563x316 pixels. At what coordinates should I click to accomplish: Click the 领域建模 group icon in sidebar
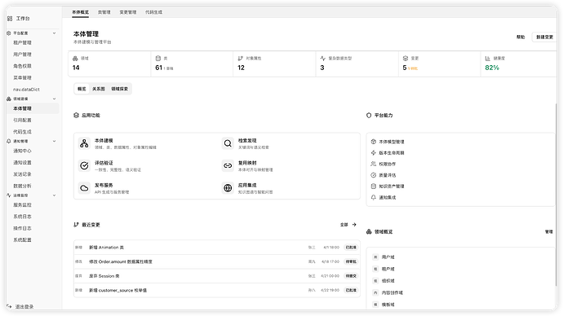tap(9, 99)
